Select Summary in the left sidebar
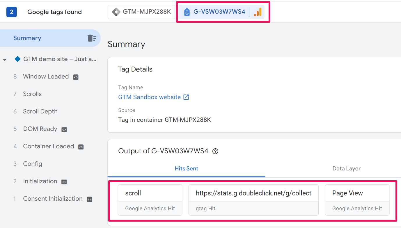Viewport: 401px width, 228px height. click(x=50, y=38)
